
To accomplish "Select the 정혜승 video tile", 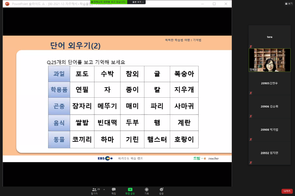I will [x=270, y=60].
